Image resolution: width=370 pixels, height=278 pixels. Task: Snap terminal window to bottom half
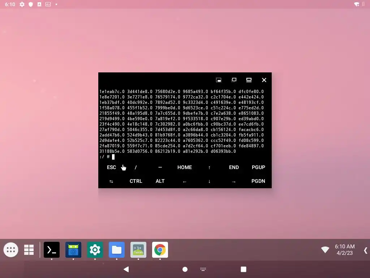tap(219, 80)
